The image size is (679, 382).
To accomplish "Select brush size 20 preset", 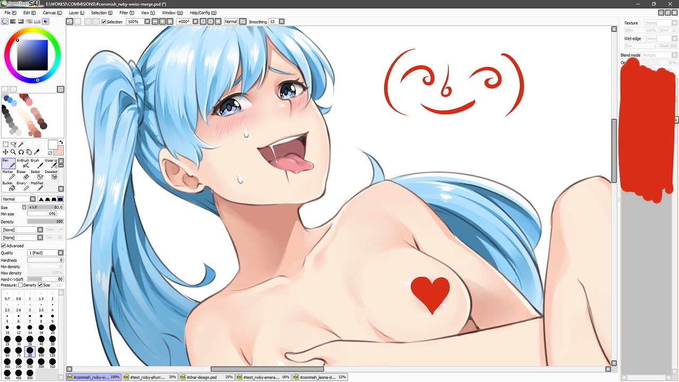I will (53, 328).
